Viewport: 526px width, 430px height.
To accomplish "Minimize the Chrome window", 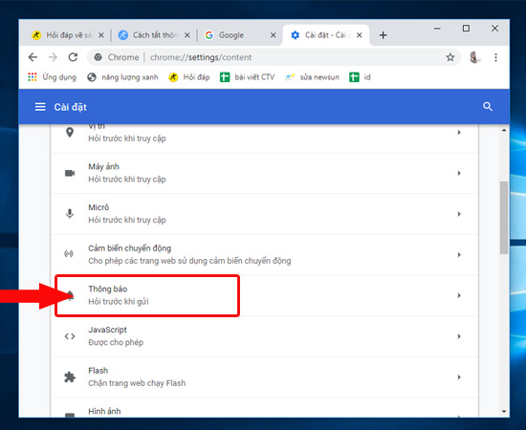I will click(437, 29).
